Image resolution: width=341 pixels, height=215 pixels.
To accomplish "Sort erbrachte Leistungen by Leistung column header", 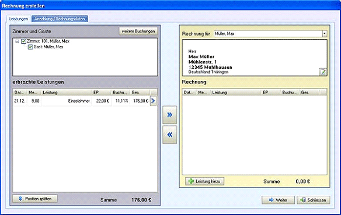I will click(66, 93).
